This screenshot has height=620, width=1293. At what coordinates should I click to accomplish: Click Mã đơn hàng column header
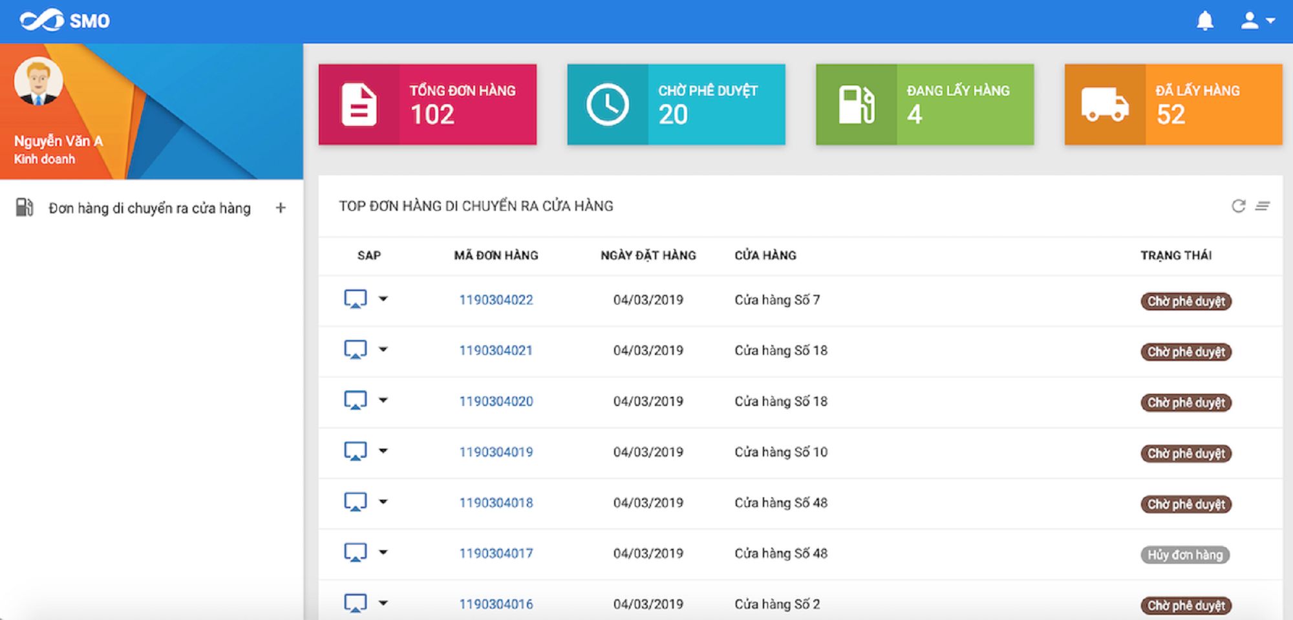pyautogui.click(x=496, y=255)
